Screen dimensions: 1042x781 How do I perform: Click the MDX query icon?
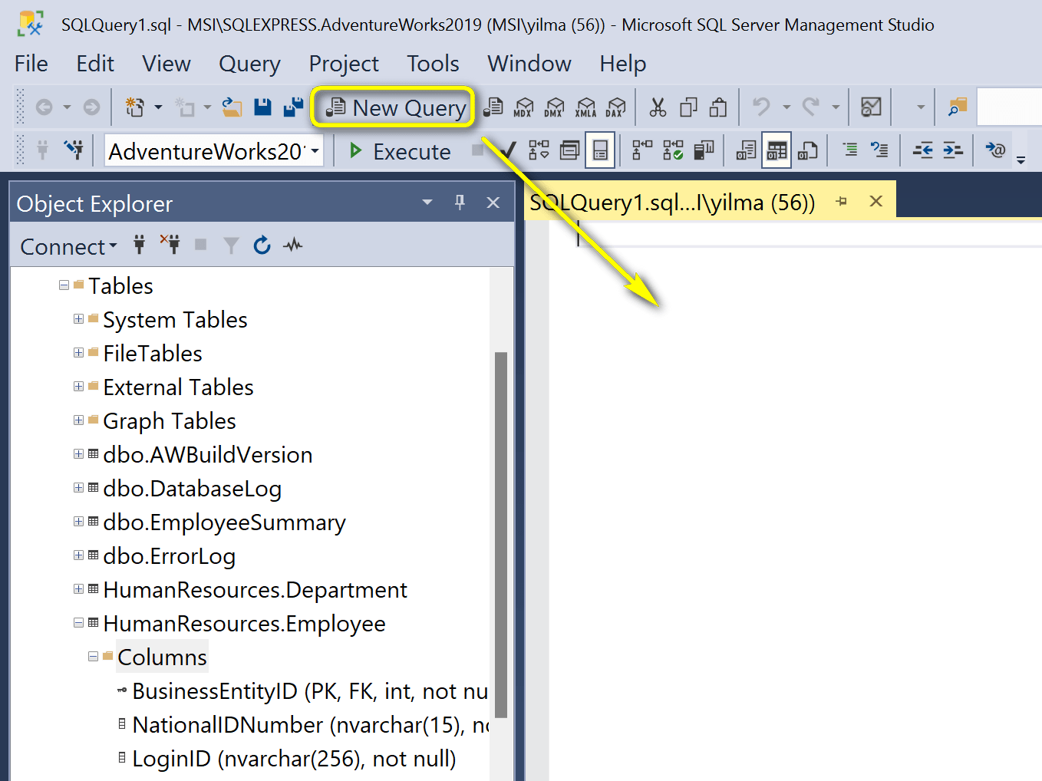524,107
